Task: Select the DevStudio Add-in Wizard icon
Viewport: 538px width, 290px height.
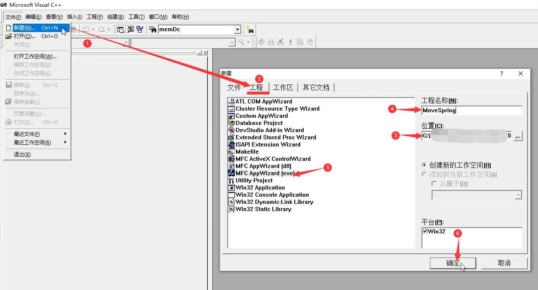Action: coord(231,130)
